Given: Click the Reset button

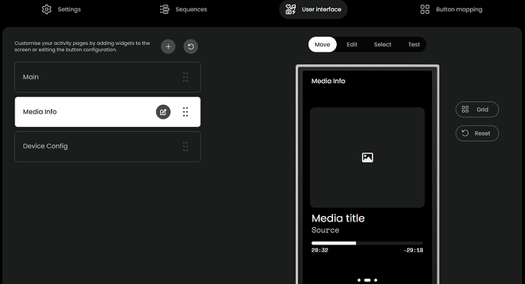Looking at the screenshot, I should point(477,133).
